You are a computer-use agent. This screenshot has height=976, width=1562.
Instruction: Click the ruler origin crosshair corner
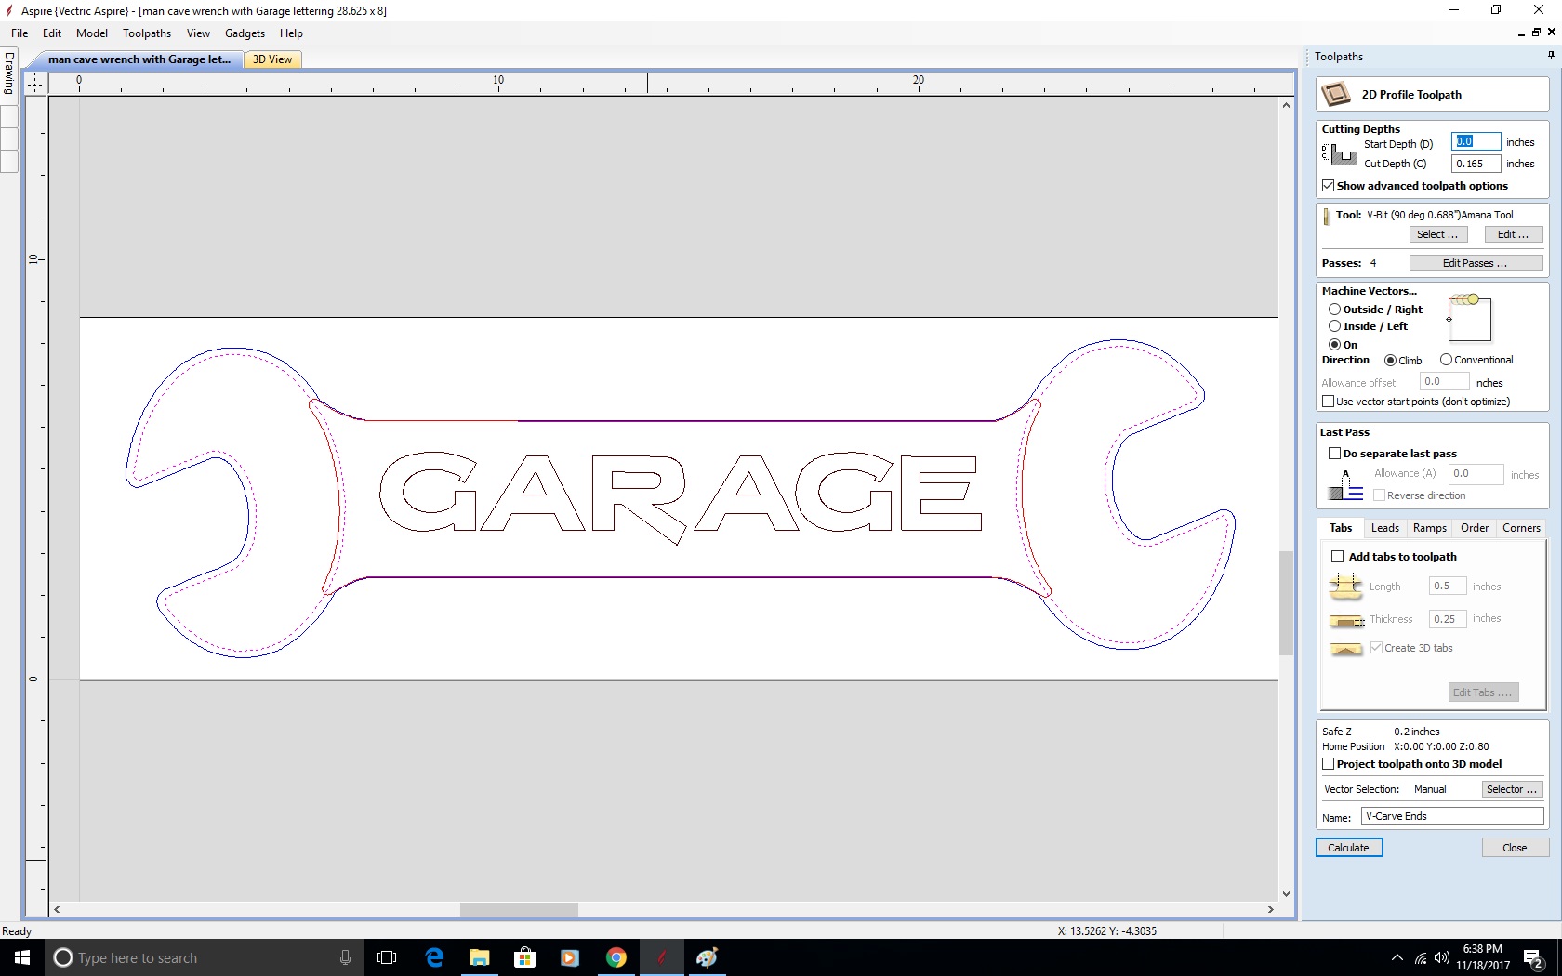pos(34,84)
